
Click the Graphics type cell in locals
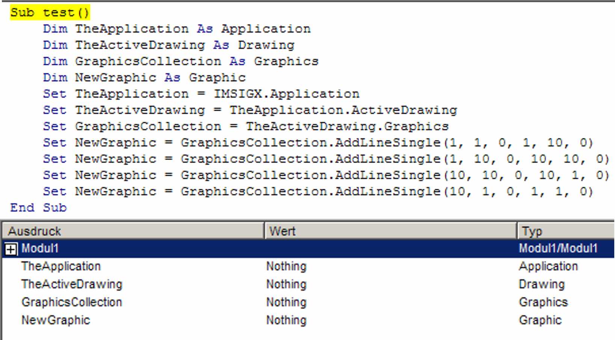[543, 302]
